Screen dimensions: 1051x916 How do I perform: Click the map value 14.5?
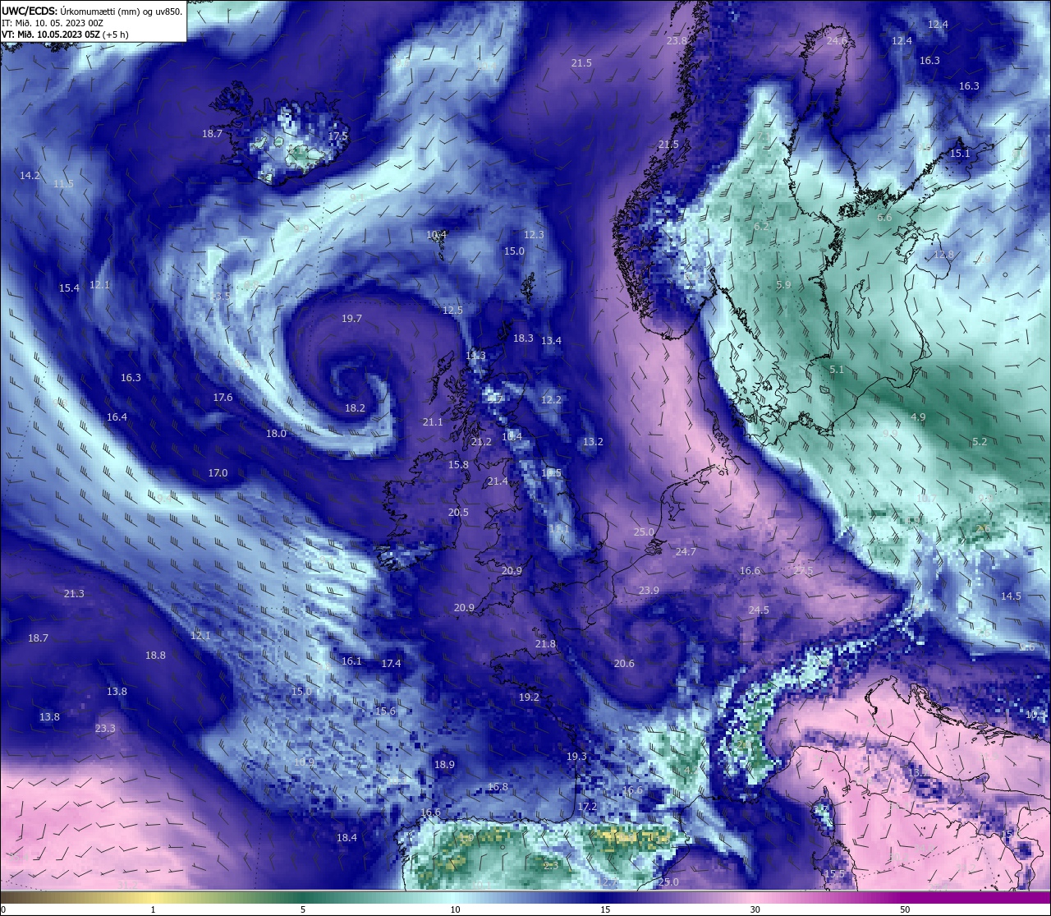coord(1011,596)
